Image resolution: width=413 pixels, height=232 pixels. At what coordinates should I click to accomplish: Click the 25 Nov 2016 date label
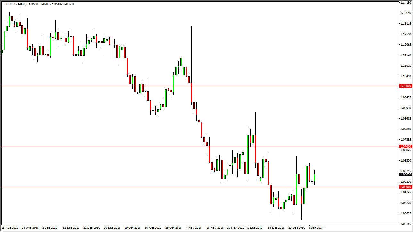[x=235, y=228]
